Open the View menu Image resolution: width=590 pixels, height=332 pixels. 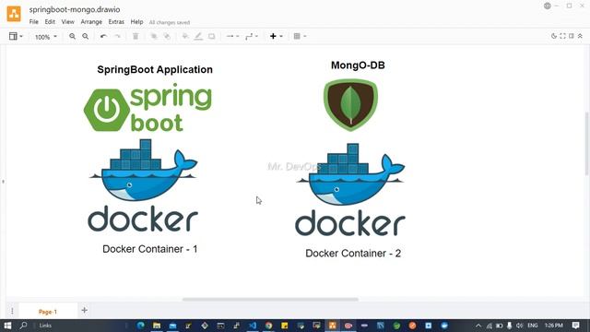(x=67, y=22)
